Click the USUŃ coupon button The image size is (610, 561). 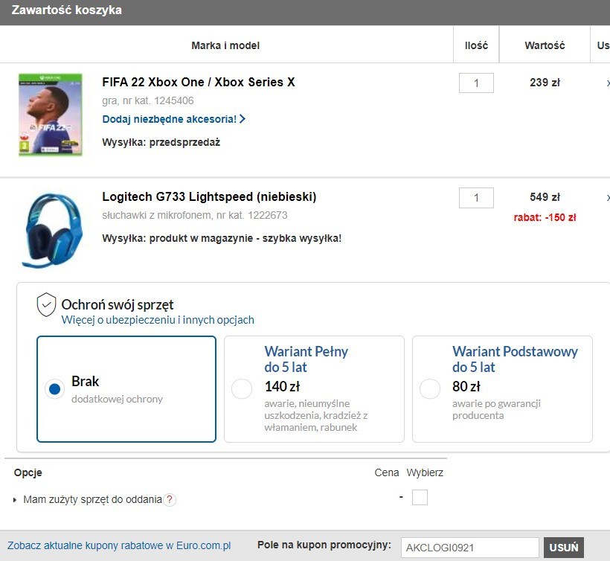pyautogui.click(x=564, y=548)
